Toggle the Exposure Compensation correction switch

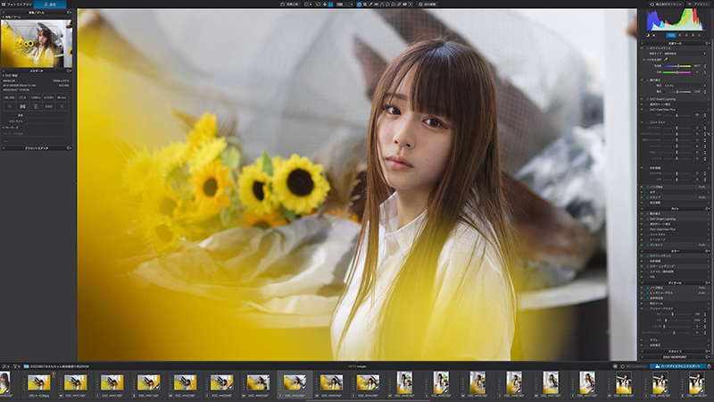647,80
